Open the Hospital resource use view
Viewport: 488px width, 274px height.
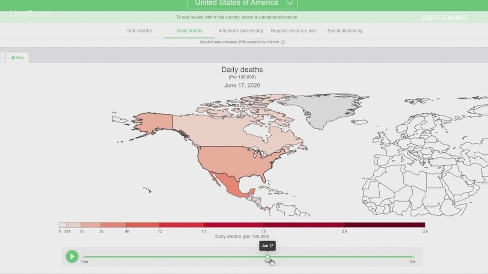(293, 31)
